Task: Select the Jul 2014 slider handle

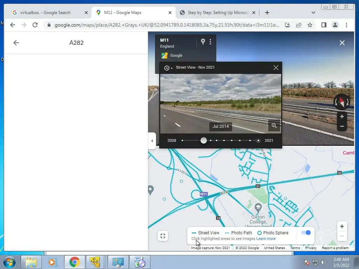Action: [204, 140]
